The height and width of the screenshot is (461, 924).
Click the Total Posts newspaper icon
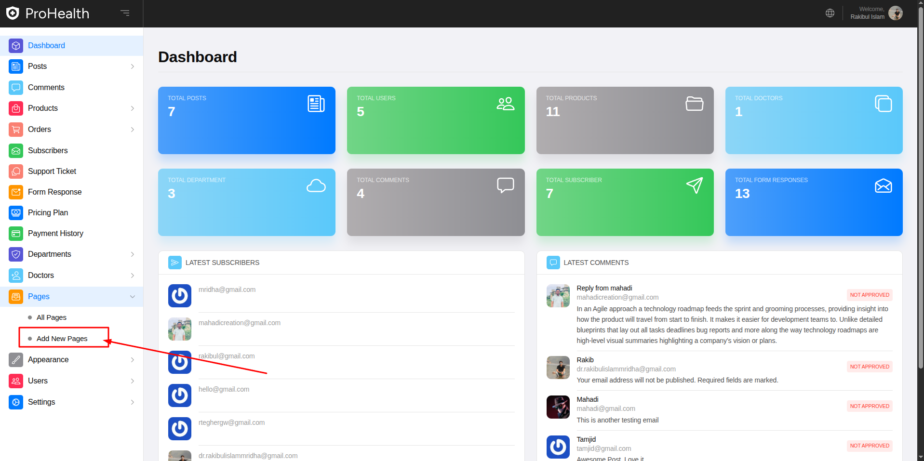316,104
